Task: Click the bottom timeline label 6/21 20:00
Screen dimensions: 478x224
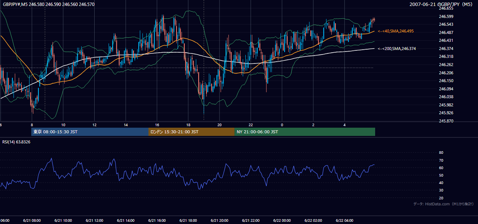Action: click(x=220, y=221)
